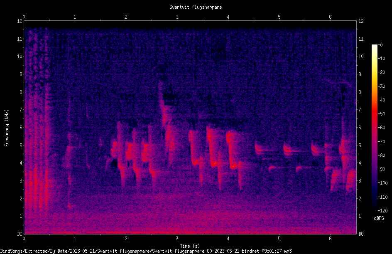This screenshot has height=254, width=392.
Task: Click the 12 kHz label on left axis
Action: (20, 21)
